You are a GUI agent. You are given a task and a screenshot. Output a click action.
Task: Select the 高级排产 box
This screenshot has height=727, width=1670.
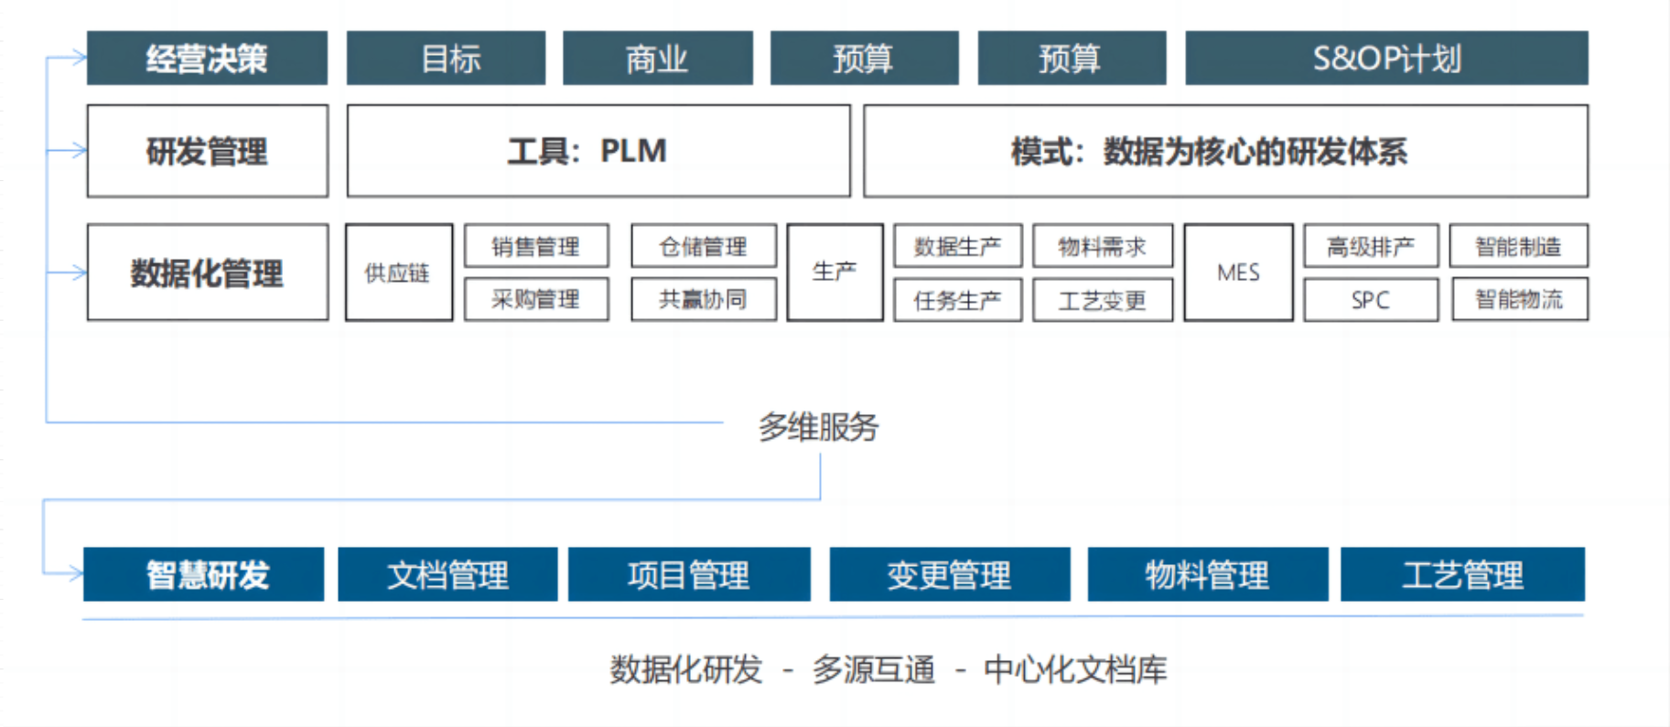point(1370,246)
